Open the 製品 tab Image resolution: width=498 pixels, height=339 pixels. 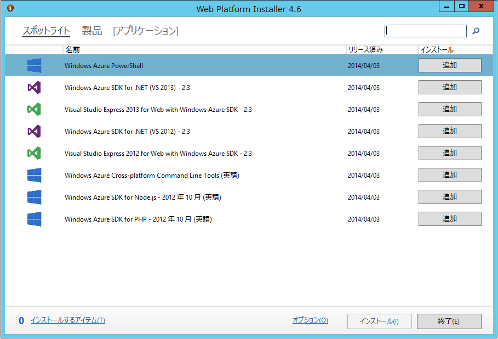click(x=92, y=31)
